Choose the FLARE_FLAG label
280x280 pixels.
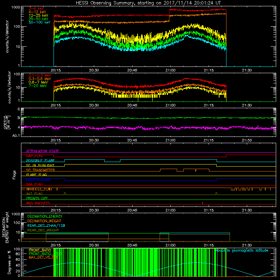point(36,175)
